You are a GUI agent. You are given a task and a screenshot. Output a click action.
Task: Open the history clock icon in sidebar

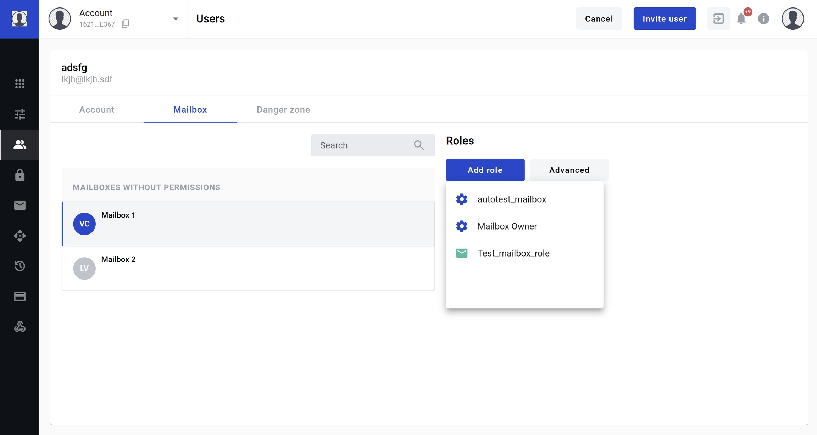20,266
